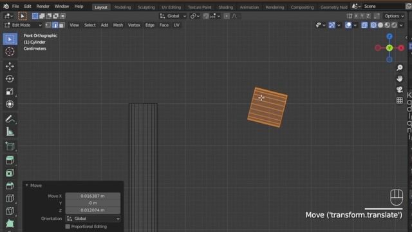
Task: Toggle X axis mirror
Action: tap(356, 16)
